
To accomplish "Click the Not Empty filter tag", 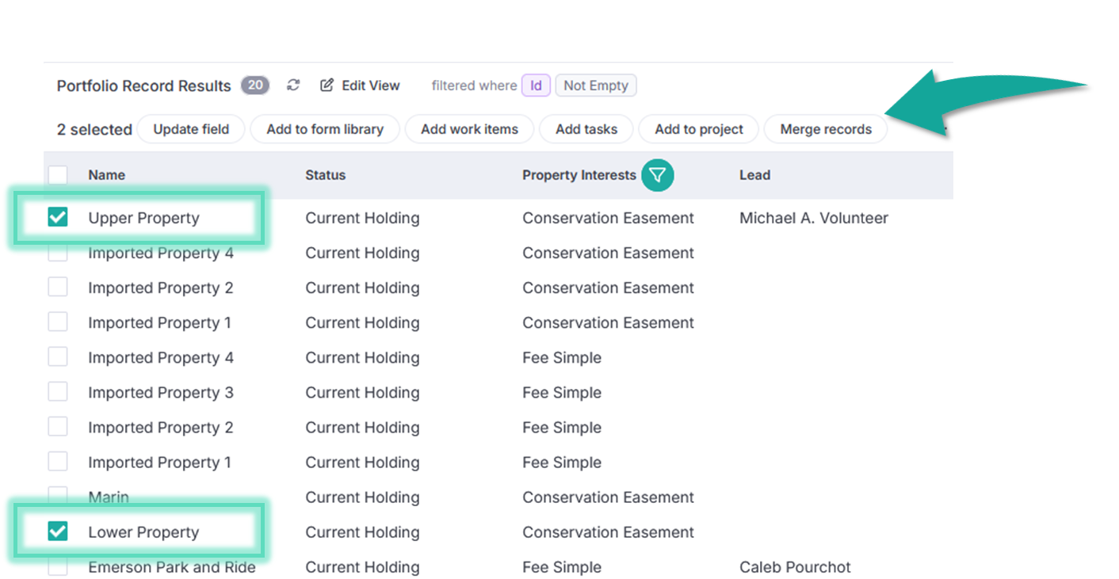I will (x=596, y=86).
